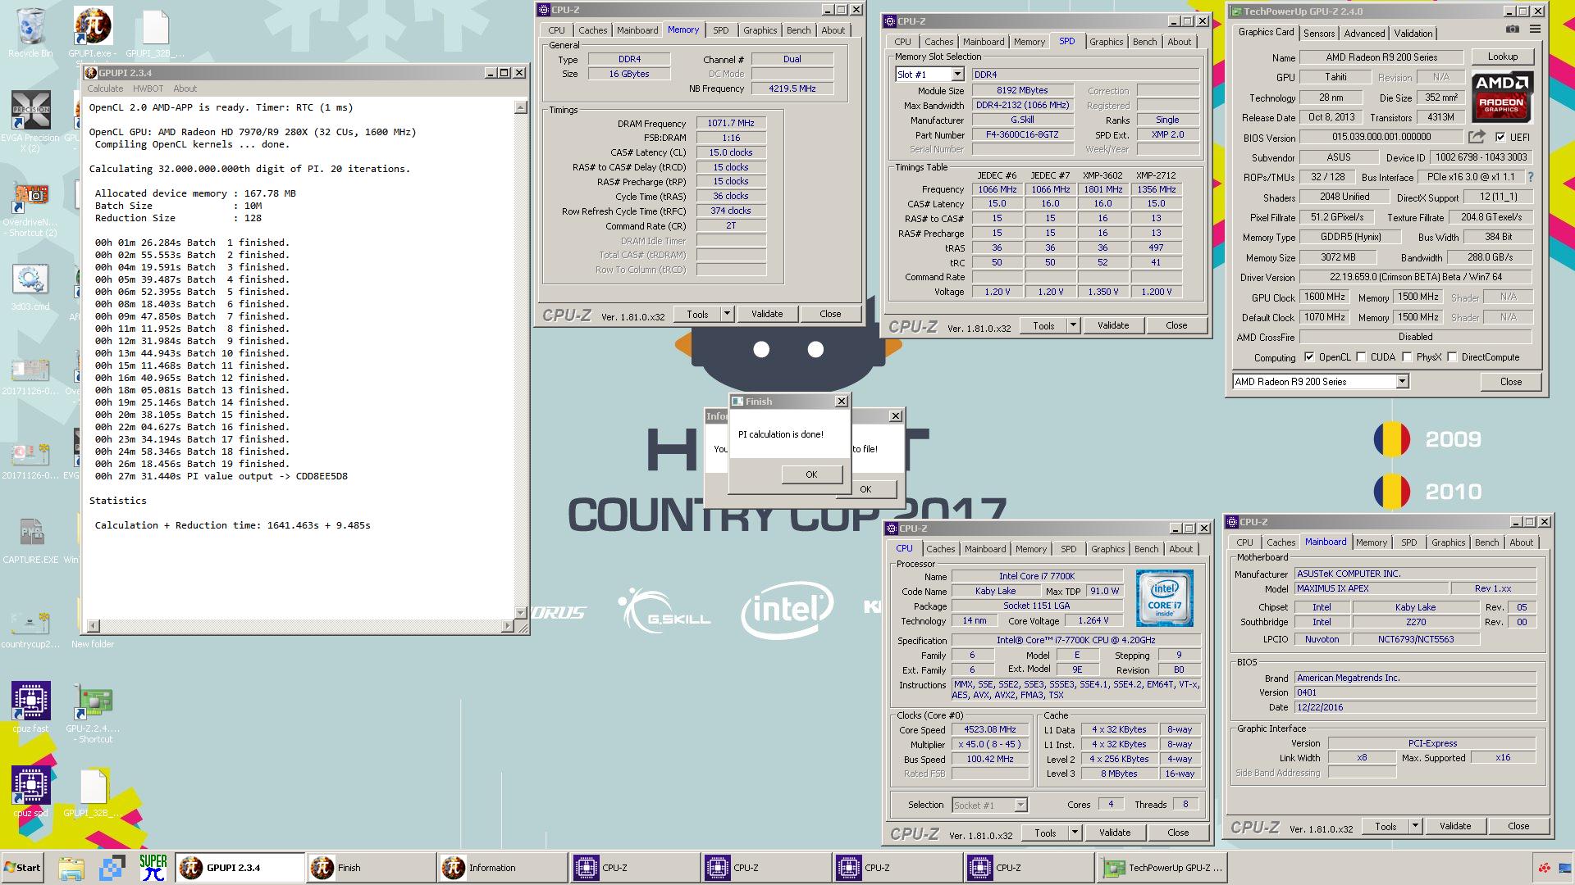The height and width of the screenshot is (885, 1575).
Task: Toggle the UEFI checkbox in GPU-Z
Action: point(1500,137)
